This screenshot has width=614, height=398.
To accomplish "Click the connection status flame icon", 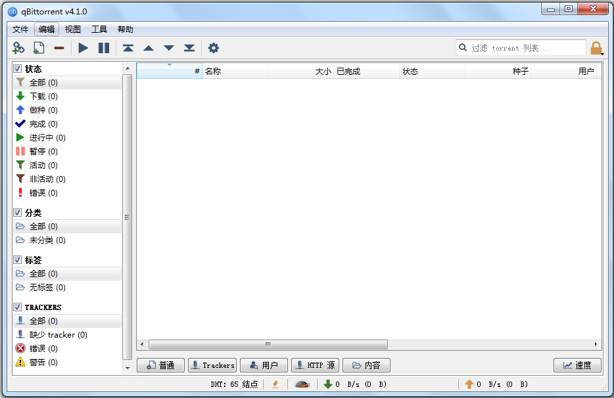I will pos(275,384).
